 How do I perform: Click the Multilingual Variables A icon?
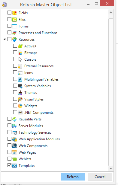pyautogui.click(x=20, y=79)
